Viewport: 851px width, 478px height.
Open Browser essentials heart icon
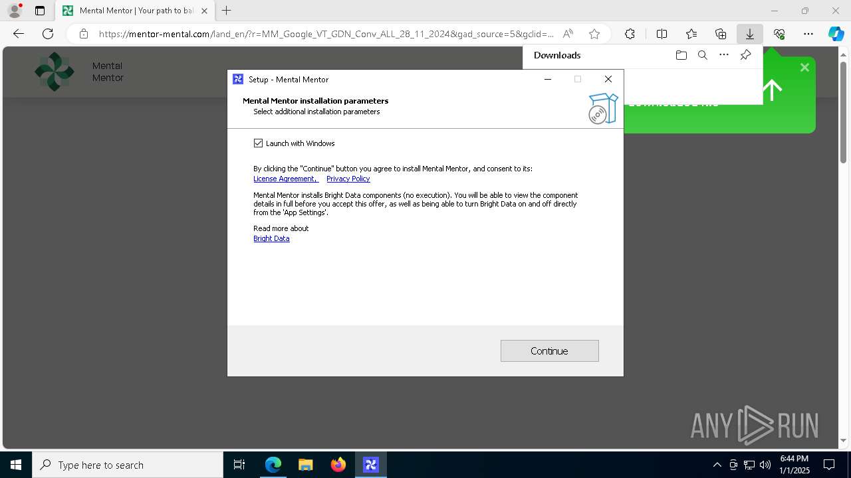click(x=779, y=34)
